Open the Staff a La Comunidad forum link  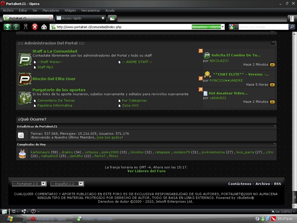pyautogui.click(x=55, y=51)
